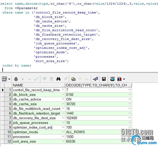Screen dimensions: 158x147
Task: Click 'optimizer_mode' string in the SQL editor
Action: pos(50,52)
